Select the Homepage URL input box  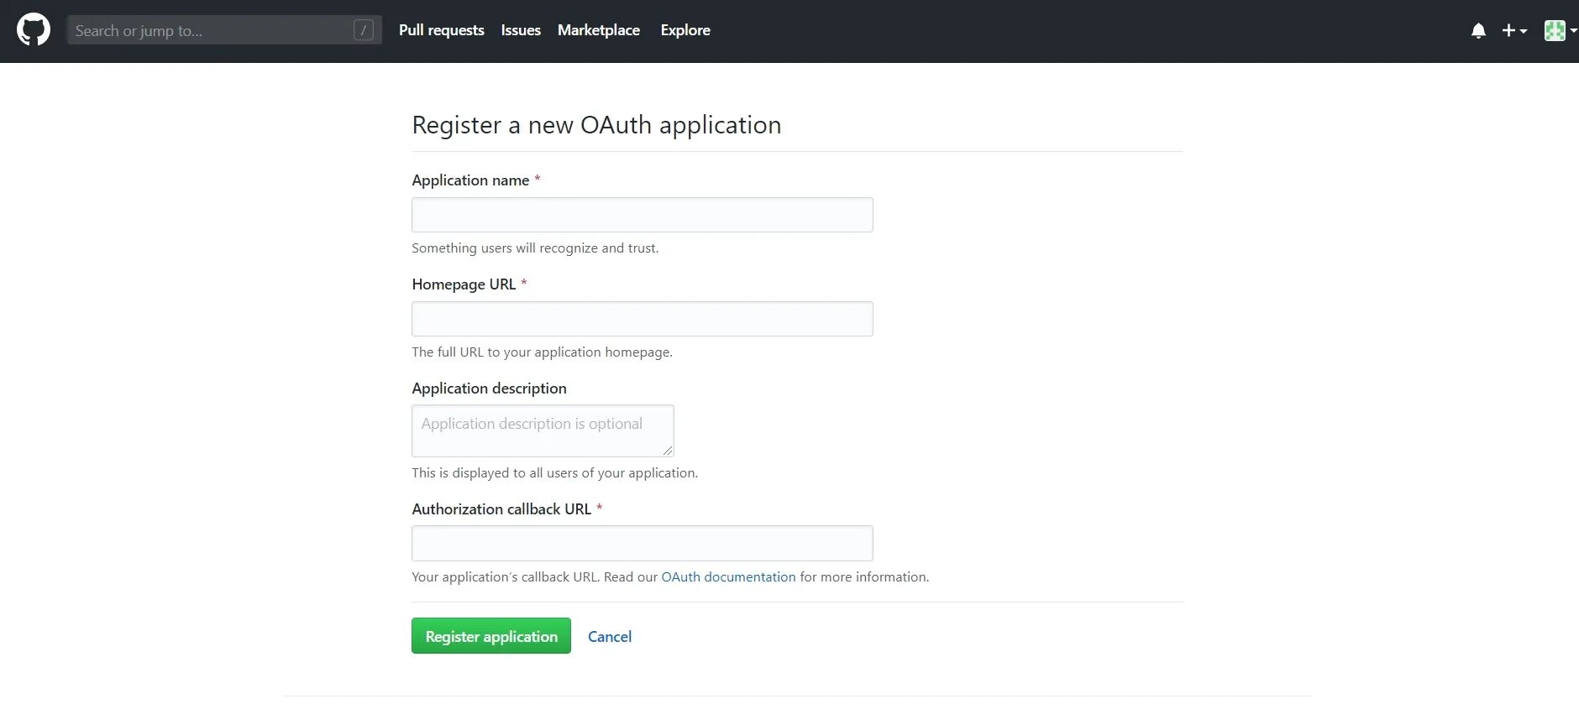pyautogui.click(x=642, y=319)
